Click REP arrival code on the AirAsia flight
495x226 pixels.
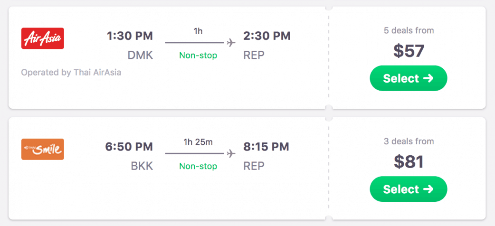254,56
